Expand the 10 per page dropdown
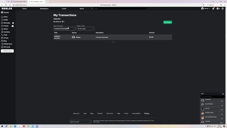Screen dimensions: 227x128 (85, 28)
